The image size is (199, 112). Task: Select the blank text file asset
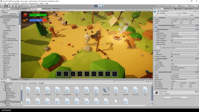coord(116,101)
